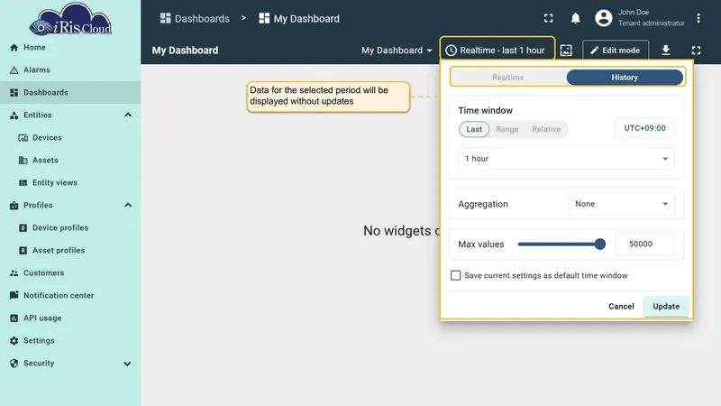Open Entity views in sidebar
721x406 pixels.
[70, 183]
